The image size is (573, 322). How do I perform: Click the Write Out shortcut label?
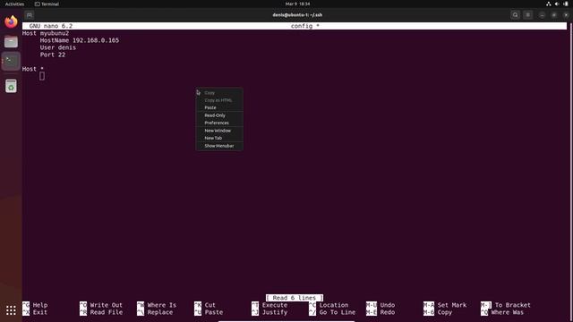[106, 305]
